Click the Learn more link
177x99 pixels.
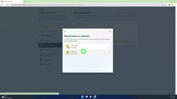(x=42, y=21)
